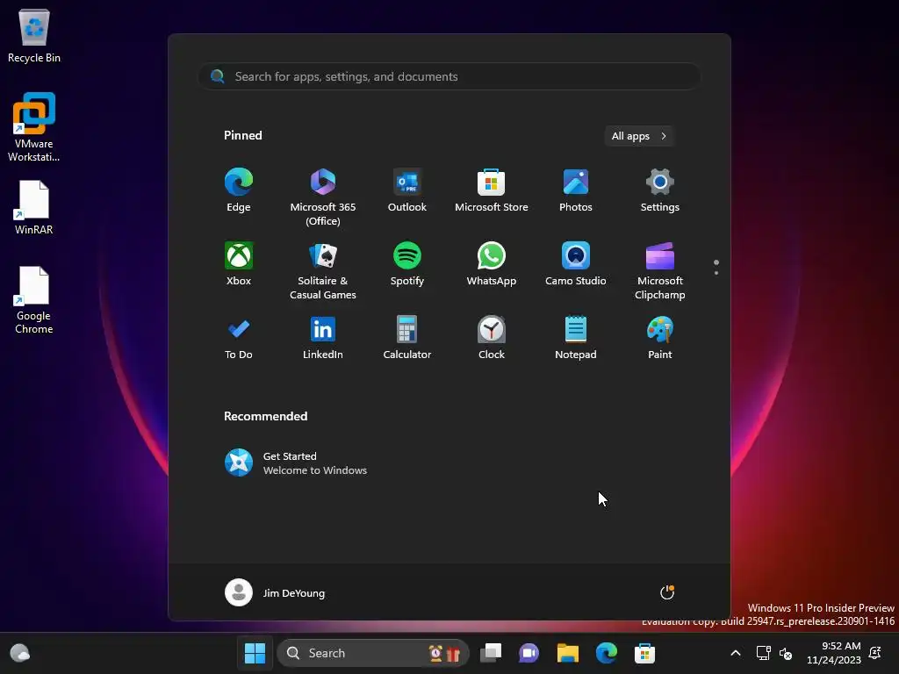Screen dimensions: 899x674
Task: Open File Explorer from the taskbar
Action: [x=568, y=653]
